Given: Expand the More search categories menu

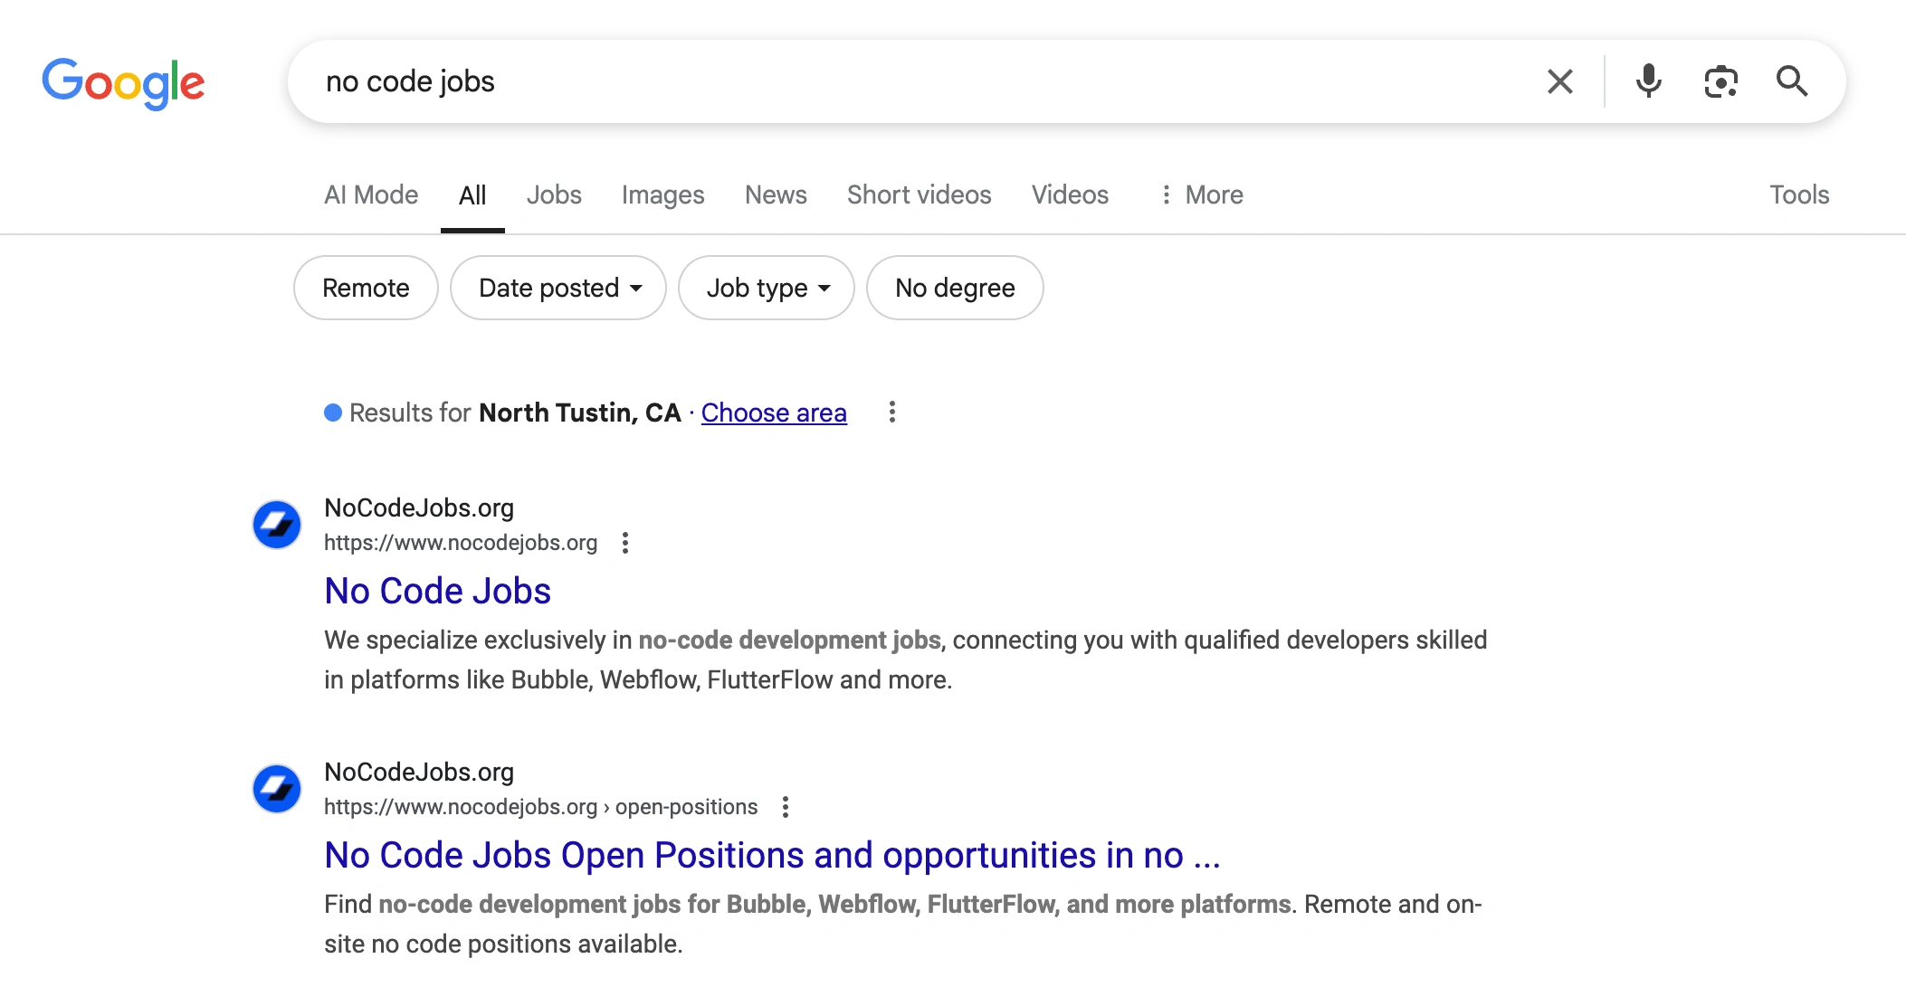Looking at the screenshot, I should point(1201,195).
